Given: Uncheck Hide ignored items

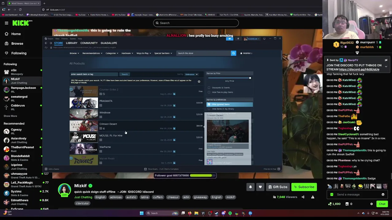Looking at the screenshot, I should click(x=209, y=105).
